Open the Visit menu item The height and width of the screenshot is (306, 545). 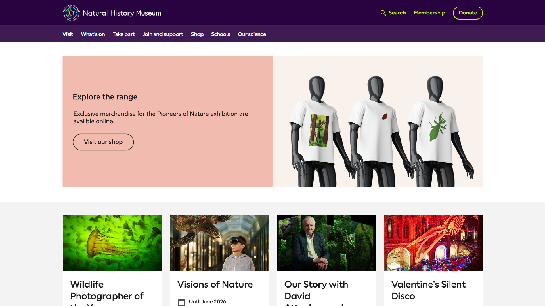pyautogui.click(x=68, y=34)
